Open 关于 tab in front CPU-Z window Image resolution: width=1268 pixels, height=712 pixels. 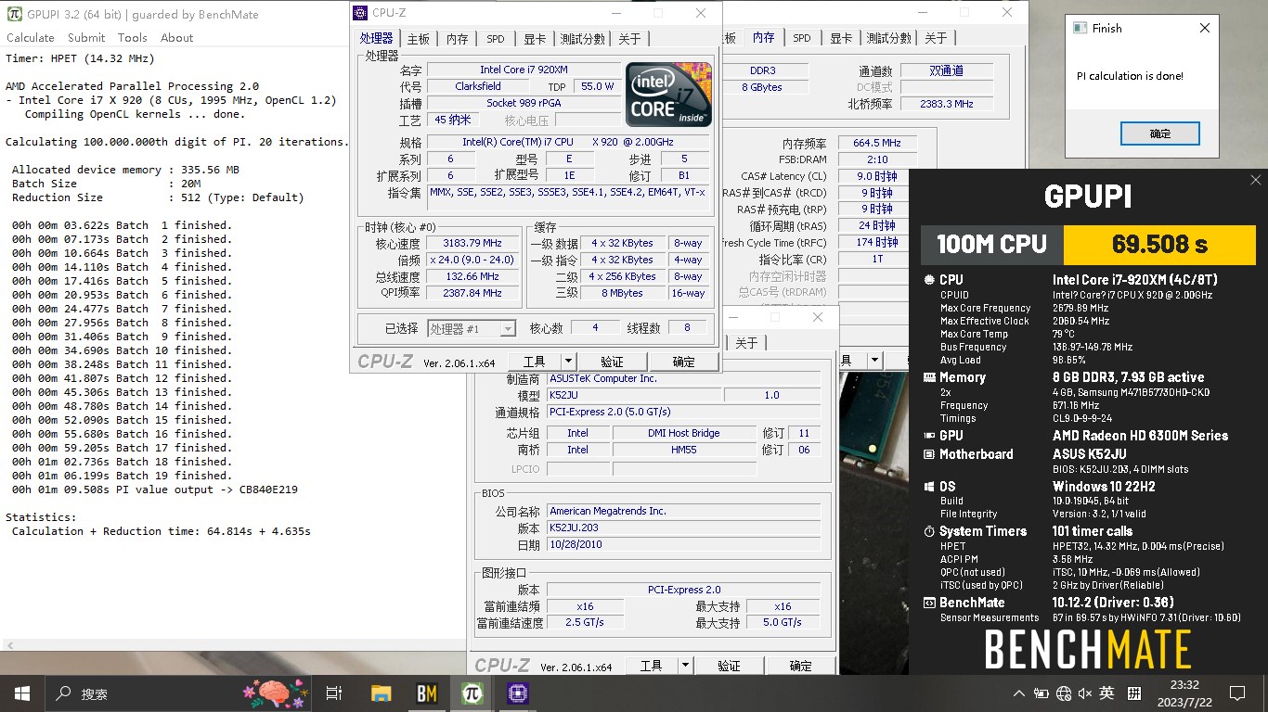click(629, 39)
